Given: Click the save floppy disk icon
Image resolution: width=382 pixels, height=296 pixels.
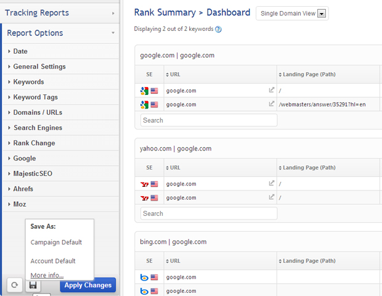Looking at the screenshot, I should tap(33, 286).
